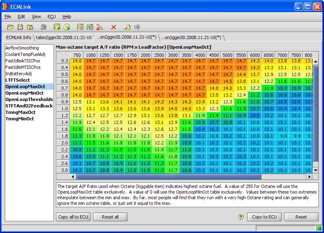Switch to the talon2ggm30.2008.11.21-10 tab

click(63, 37)
